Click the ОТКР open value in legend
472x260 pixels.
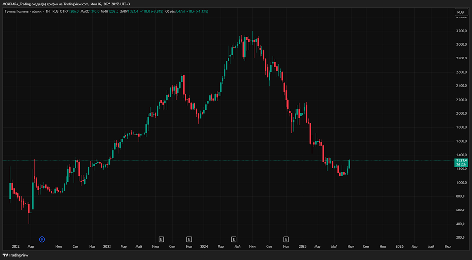coord(75,11)
